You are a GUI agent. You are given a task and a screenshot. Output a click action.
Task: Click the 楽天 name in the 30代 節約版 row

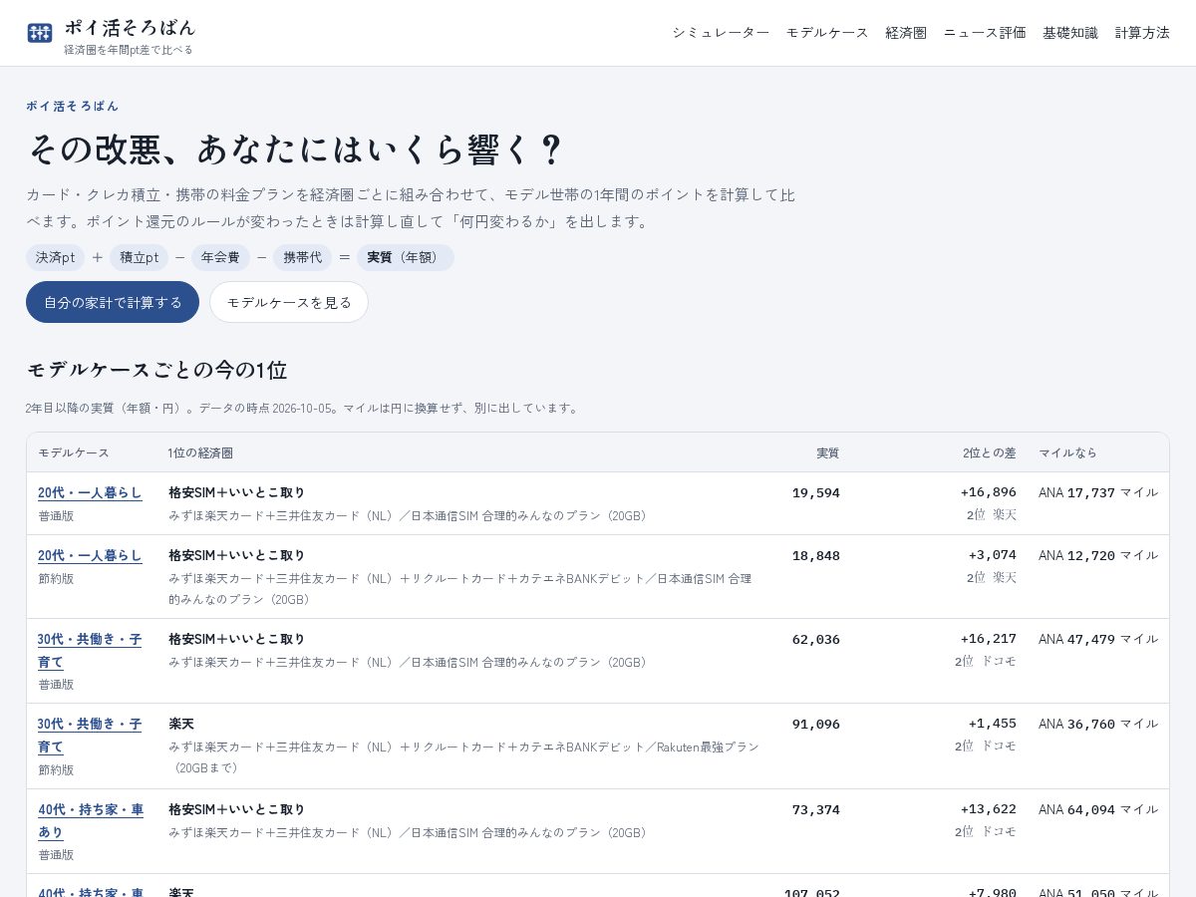point(181,724)
